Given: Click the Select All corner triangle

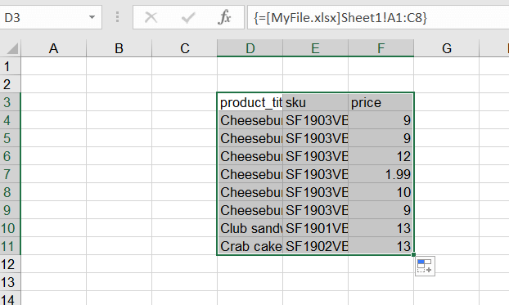Looking at the screenshot, I should point(12,49).
